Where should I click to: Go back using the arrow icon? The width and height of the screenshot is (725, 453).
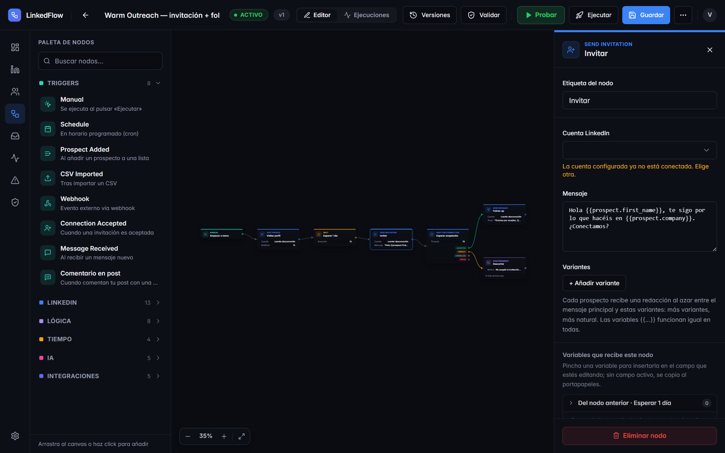(86, 15)
